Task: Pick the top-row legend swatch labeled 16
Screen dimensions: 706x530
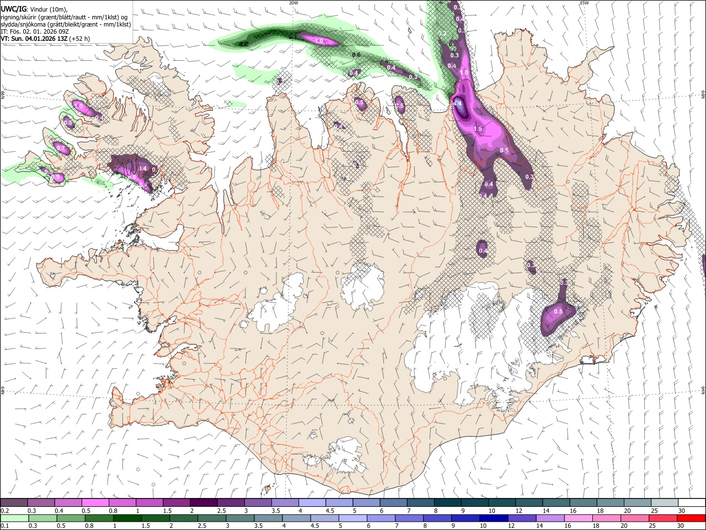Action: pyautogui.click(x=583, y=502)
